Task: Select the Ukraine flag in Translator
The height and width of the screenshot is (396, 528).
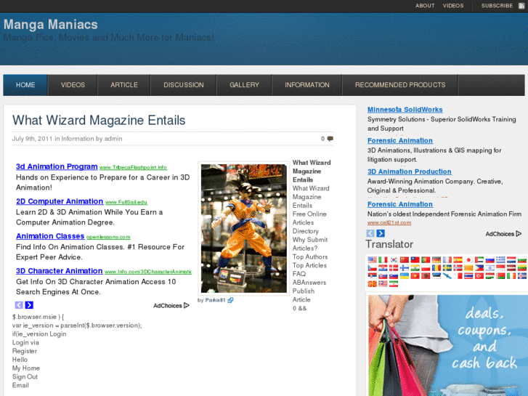Action: 405,275
